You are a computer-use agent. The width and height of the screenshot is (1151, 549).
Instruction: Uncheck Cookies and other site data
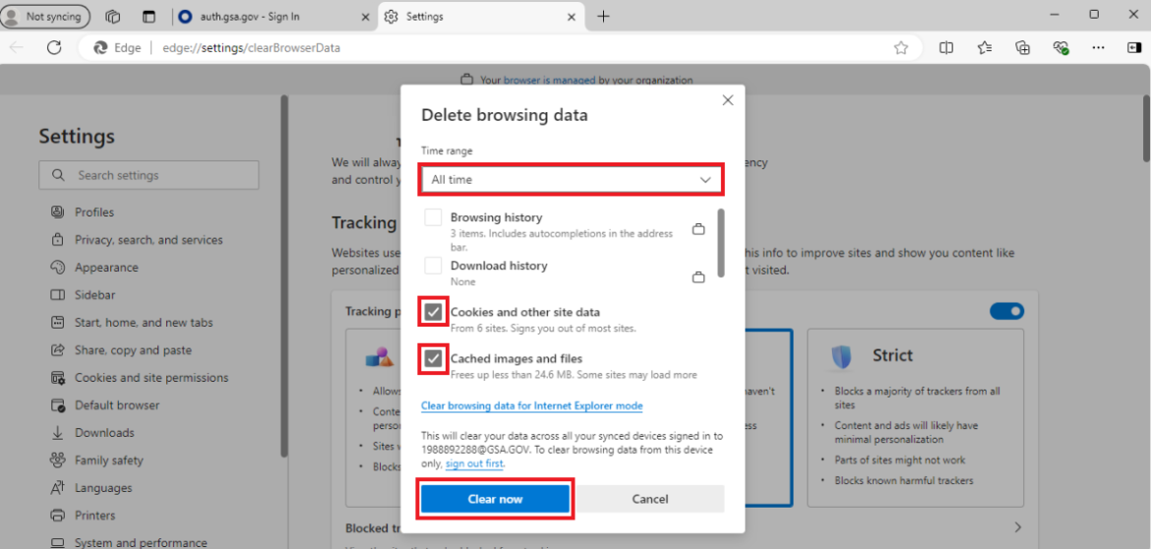point(433,312)
